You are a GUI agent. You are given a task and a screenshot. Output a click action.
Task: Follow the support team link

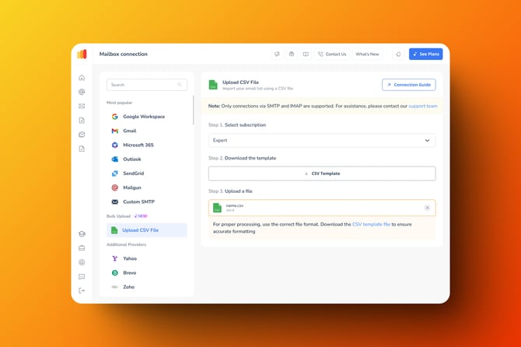(x=422, y=106)
